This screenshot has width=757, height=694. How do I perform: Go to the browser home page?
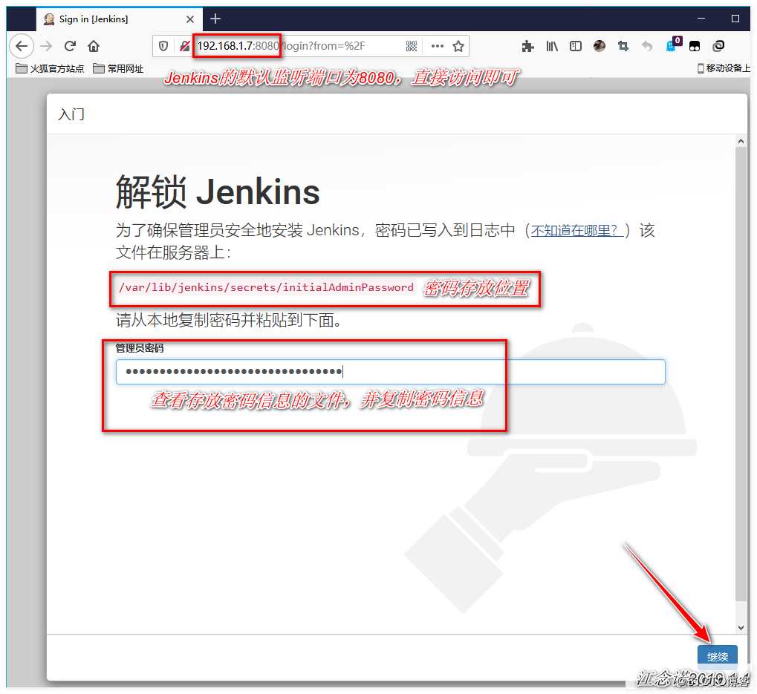pos(94,46)
